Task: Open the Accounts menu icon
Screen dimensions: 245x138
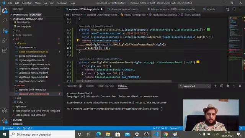Action: click(5, 111)
